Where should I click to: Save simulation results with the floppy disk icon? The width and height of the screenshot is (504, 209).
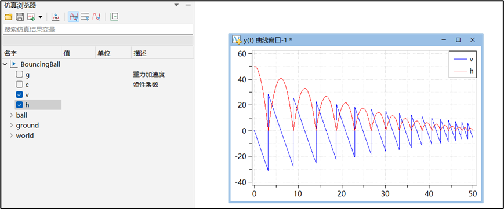(x=20, y=17)
